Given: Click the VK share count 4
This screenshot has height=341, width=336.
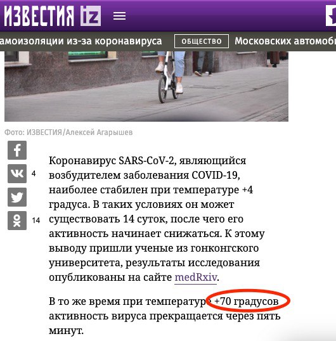Looking at the screenshot, I should tap(34, 174).
